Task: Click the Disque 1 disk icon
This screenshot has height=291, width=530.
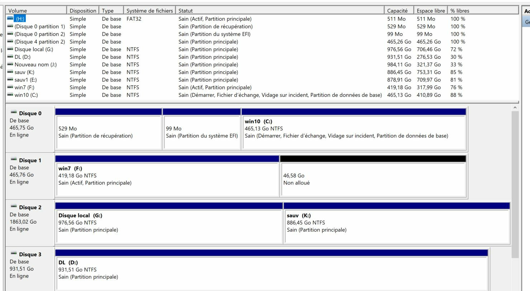Action: point(14,159)
